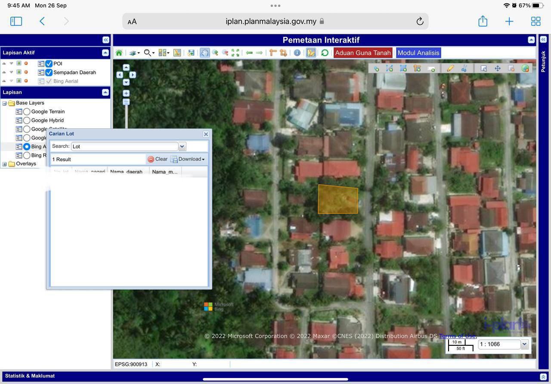Open the Search field dropdown arrow
Viewport: 551px width, 384px height.
click(182, 146)
